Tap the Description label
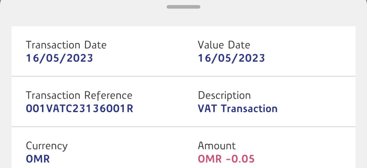This screenshot has width=367, height=168. click(x=224, y=96)
